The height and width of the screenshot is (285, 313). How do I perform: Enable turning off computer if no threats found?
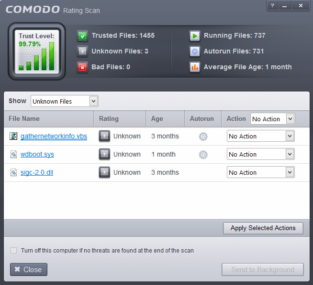pyautogui.click(x=13, y=250)
